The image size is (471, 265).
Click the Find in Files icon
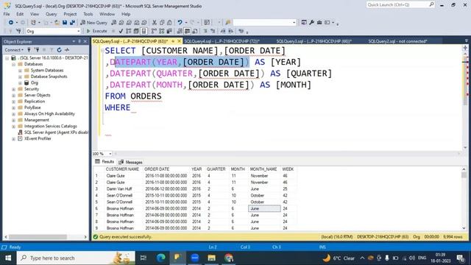click(x=228, y=23)
